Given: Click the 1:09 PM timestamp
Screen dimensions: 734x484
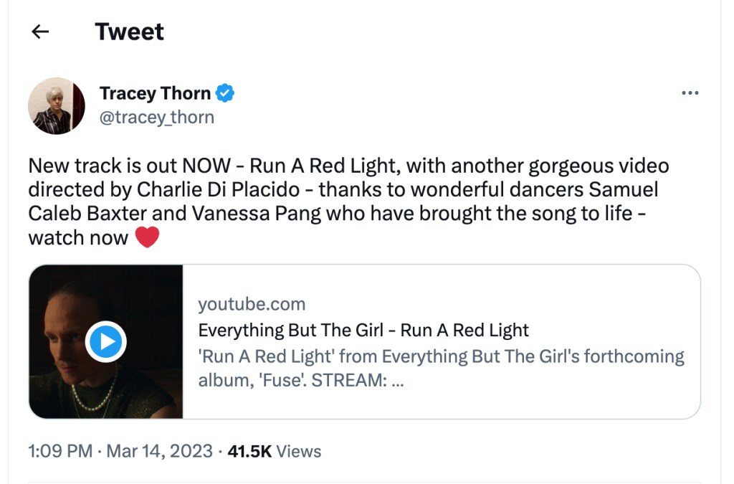Looking at the screenshot, I should [60, 451].
